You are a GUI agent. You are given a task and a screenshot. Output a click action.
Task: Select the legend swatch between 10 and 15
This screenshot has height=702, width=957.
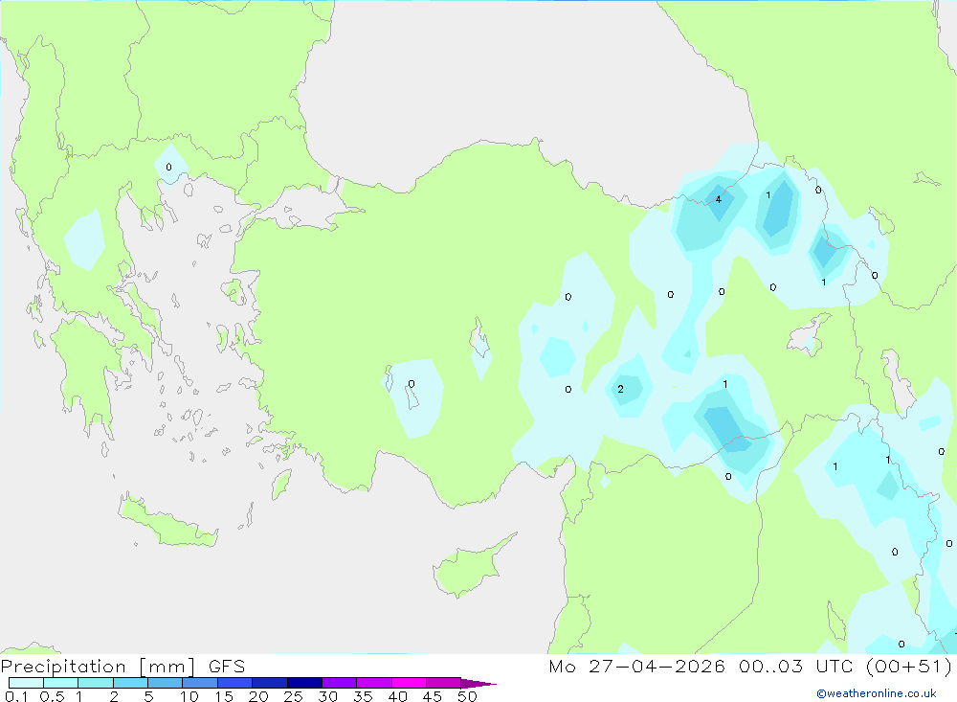(x=200, y=683)
